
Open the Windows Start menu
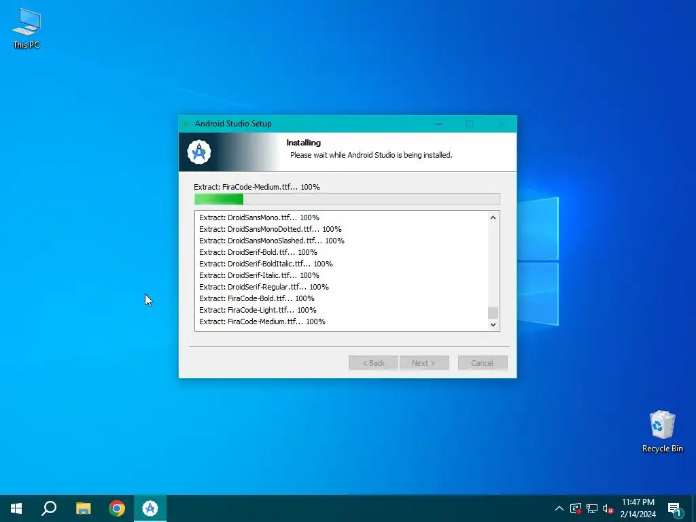(16, 508)
